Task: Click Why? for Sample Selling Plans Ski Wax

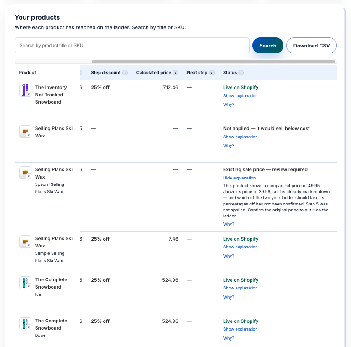Action: pyautogui.click(x=229, y=256)
